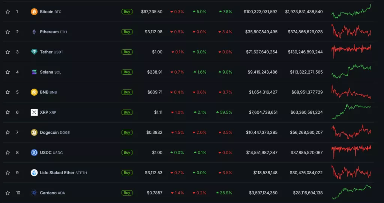Click the USDC logo icon

click(34, 153)
